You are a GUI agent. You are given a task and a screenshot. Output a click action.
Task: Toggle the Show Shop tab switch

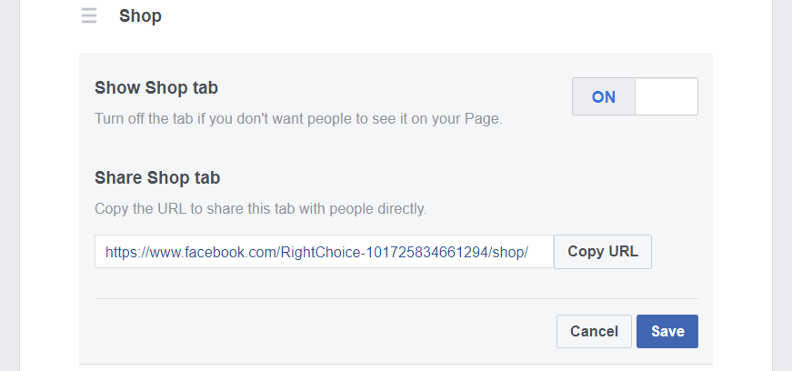[635, 96]
